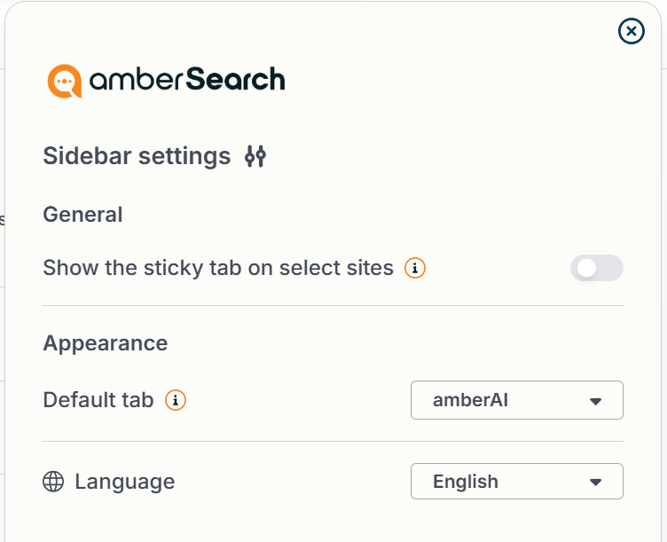The width and height of the screenshot is (667, 542).
Task: Click the Appearance section heading
Action: (x=106, y=343)
